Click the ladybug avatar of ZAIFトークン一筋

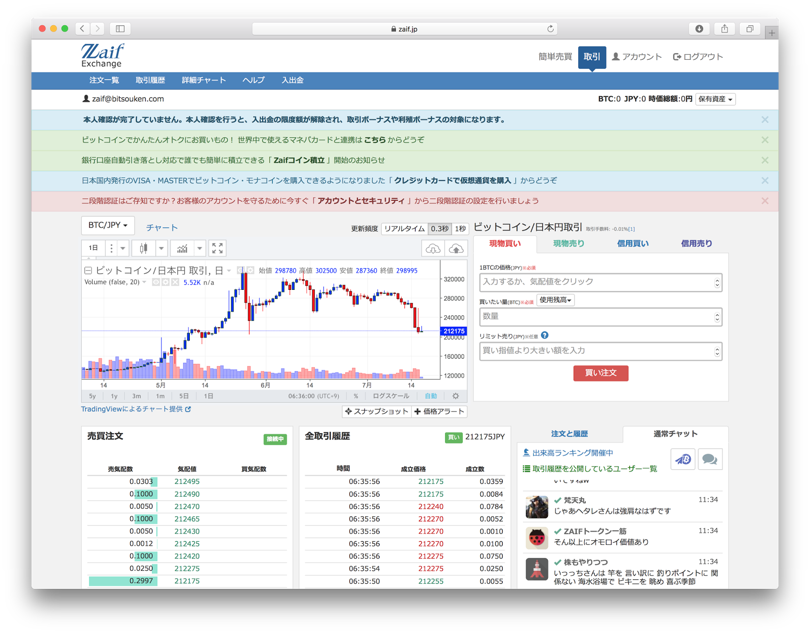tap(537, 538)
